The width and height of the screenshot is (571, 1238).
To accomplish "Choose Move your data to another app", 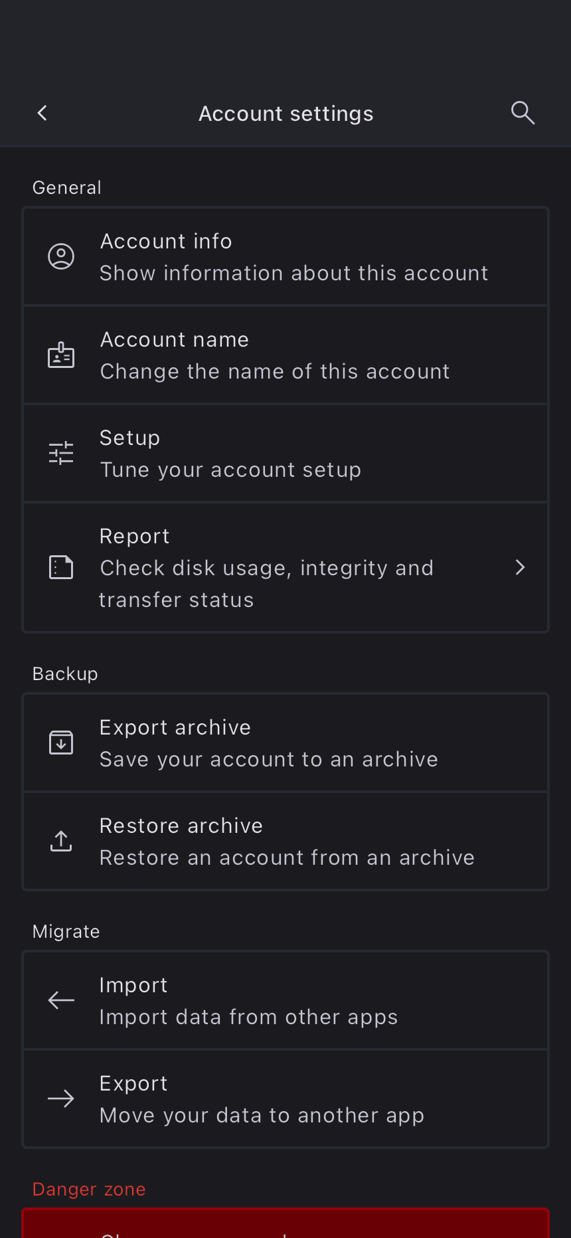I will (x=262, y=1115).
